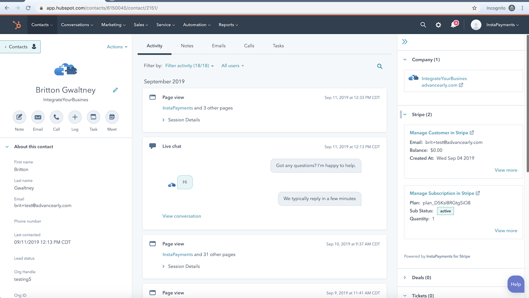Viewport: 529px width, 298px height.
Task: Open the Conversations menu
Action: click(x=77, y=25)
